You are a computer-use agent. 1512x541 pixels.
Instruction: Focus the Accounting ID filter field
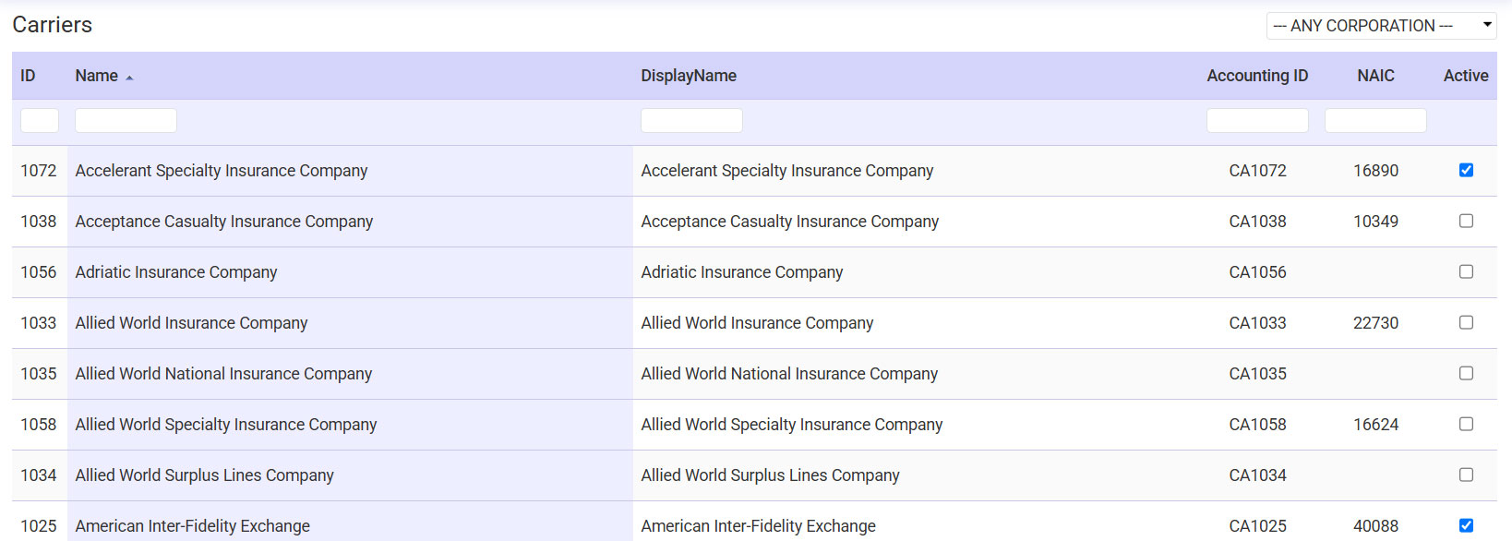[x=1257, y=120]
